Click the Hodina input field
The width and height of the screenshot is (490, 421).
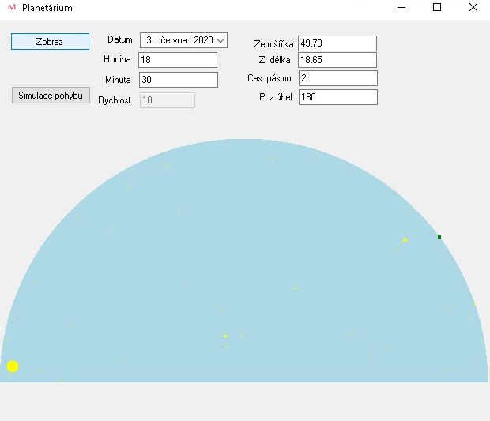[177, 60]
